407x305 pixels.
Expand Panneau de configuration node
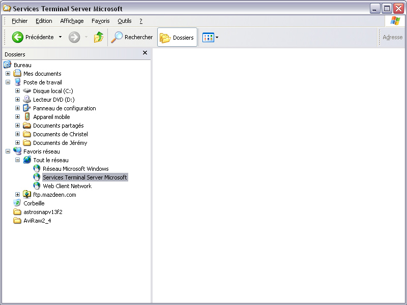pyautogui.click(x=17, y=108)
